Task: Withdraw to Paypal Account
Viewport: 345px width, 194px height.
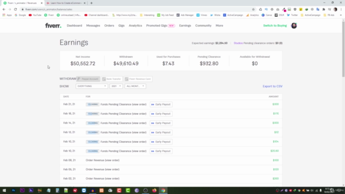Action: [88, 79]
